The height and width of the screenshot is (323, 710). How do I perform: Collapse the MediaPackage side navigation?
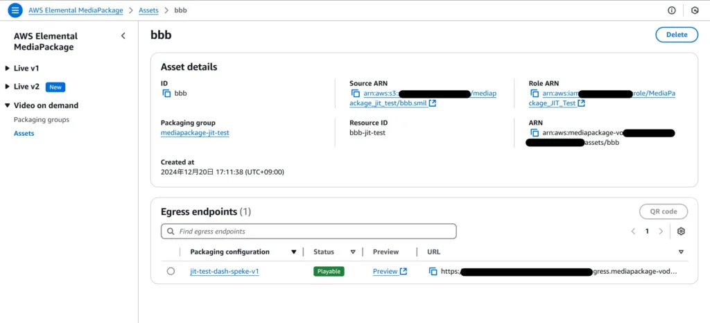click(123, 36)
